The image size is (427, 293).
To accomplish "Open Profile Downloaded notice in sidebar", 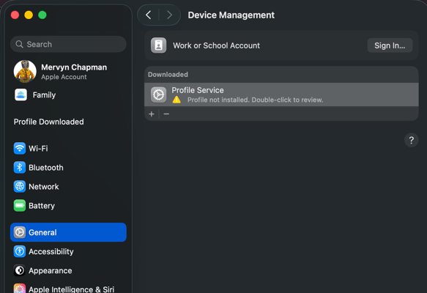I will click(x=49, y=122).
